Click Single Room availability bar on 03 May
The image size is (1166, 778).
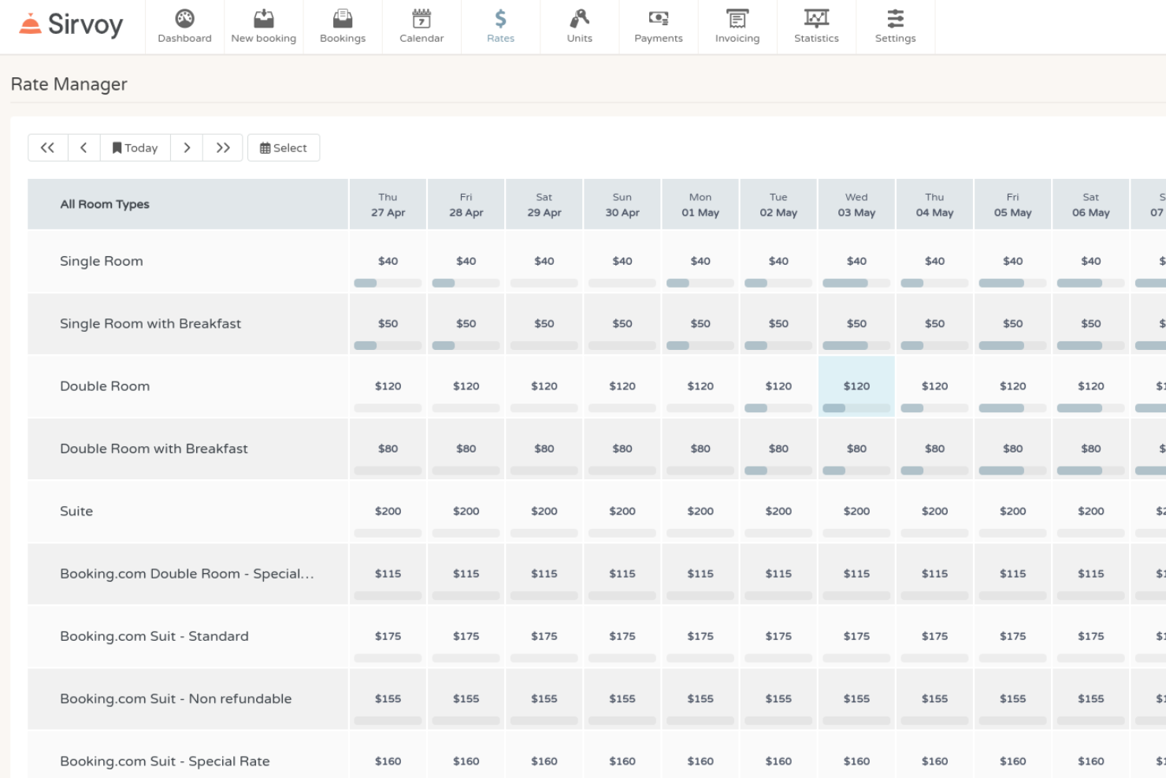point(856,283)
